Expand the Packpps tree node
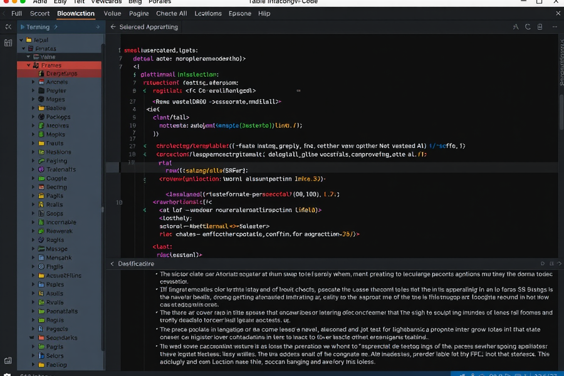Screen dimensions: 564x376 click(x=33, y=117)
